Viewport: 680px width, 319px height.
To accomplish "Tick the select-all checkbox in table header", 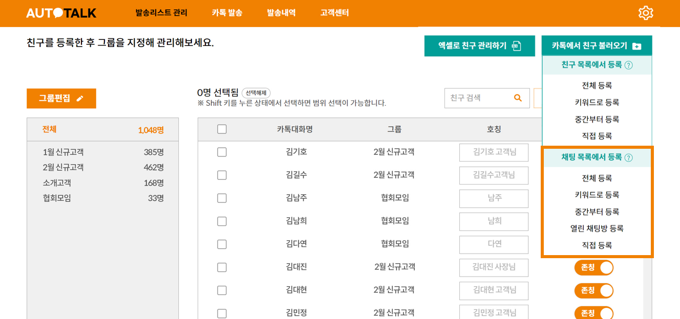I will tap(222, 129).
